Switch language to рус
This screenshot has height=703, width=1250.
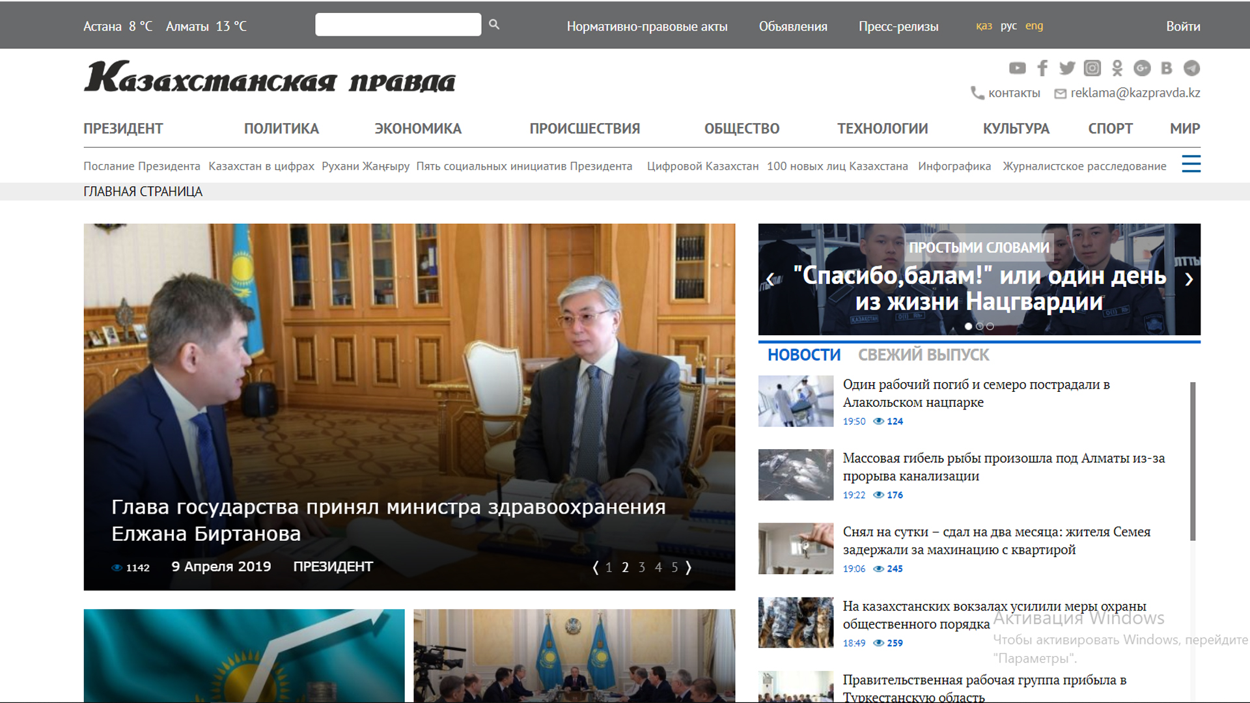coord(1008,26)
